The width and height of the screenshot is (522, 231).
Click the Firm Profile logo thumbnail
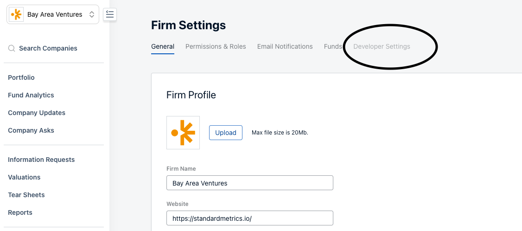183,133
